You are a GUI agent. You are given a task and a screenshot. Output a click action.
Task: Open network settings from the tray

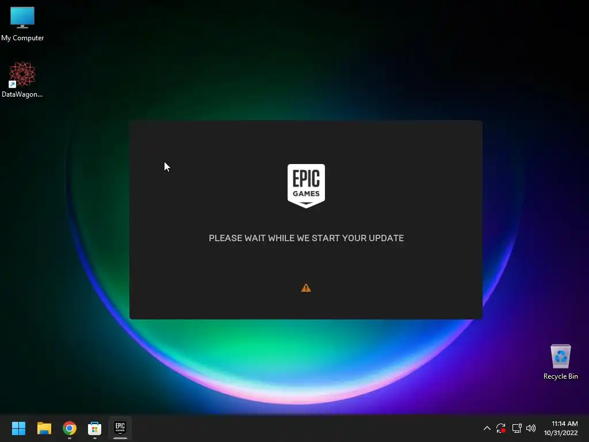coord(517,428)
